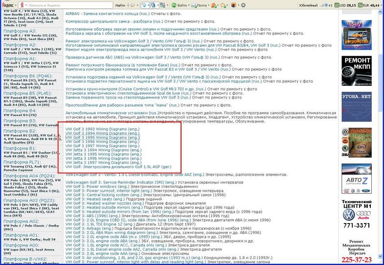Open the Платформа A3 sidebar item

[20, 31]
